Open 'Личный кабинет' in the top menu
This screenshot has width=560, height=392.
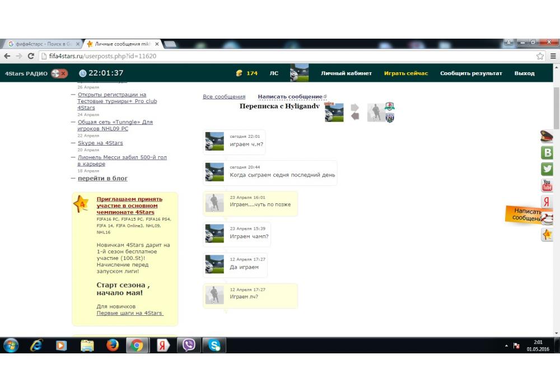346,73
